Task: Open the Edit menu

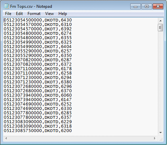Action: coord(19,14)
